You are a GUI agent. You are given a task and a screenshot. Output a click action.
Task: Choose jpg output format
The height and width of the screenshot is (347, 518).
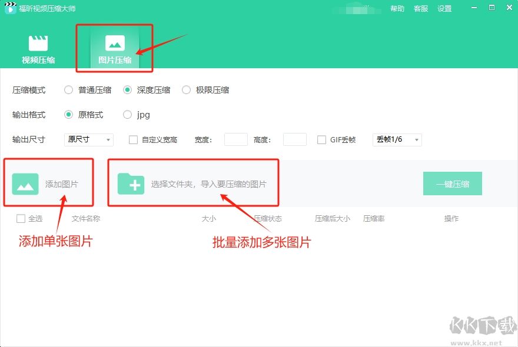tap(128, 115)
